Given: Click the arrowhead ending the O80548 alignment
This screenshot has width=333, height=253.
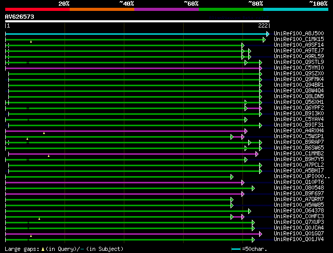Looking at the screenshot, I should click(253, 188).
